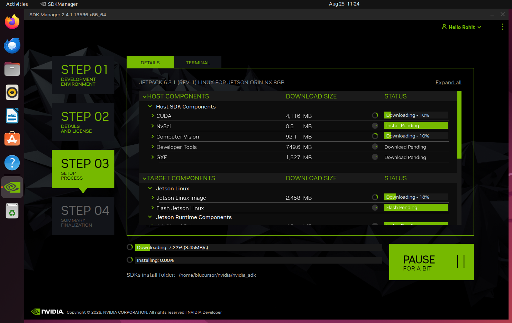Expand the CUDA row
Screen dimensions: 512x323
coord(153,116)
